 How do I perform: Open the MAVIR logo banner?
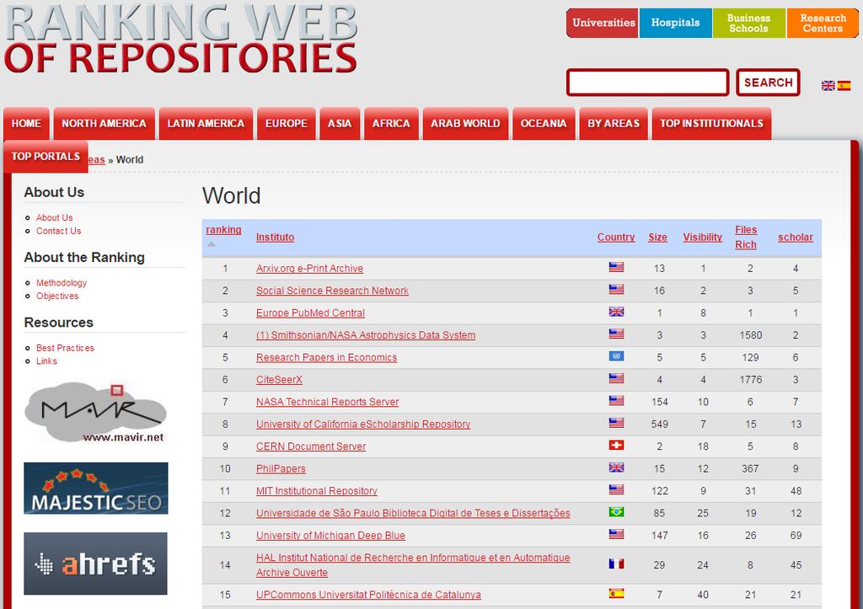coord(96,413)
